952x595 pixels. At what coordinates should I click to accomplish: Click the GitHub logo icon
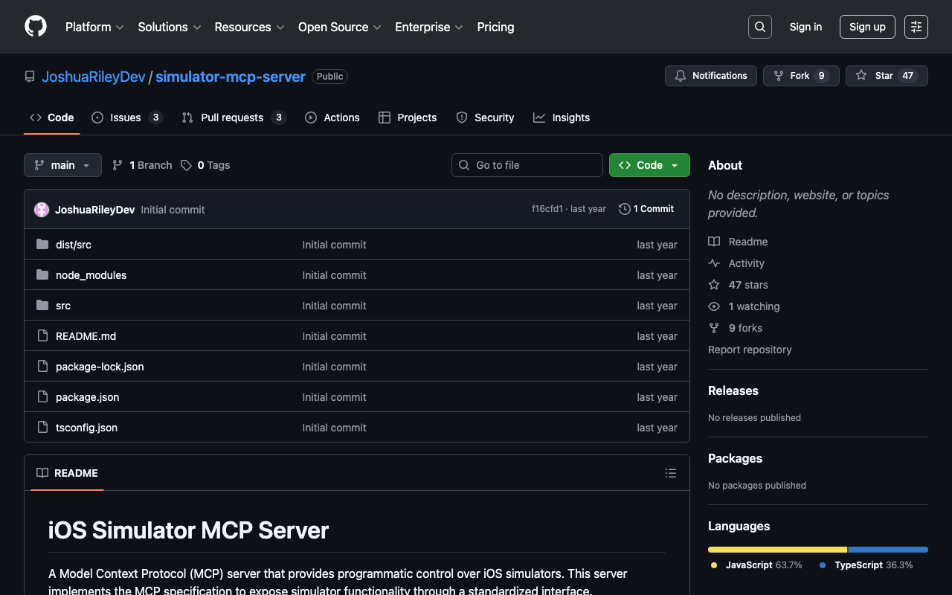tap(36, 27)
